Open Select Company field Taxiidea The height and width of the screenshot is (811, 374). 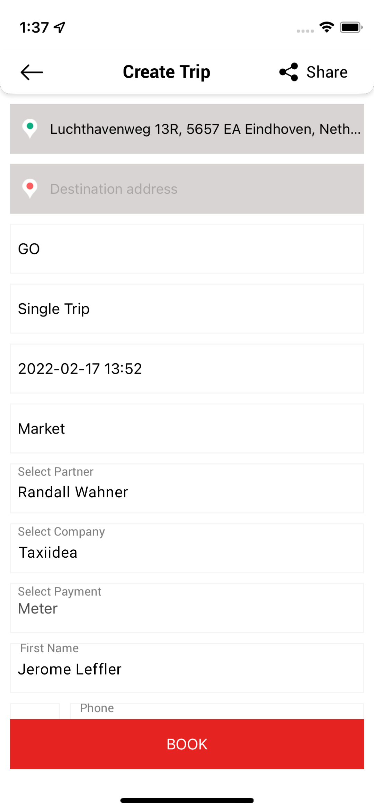(187, 549)
